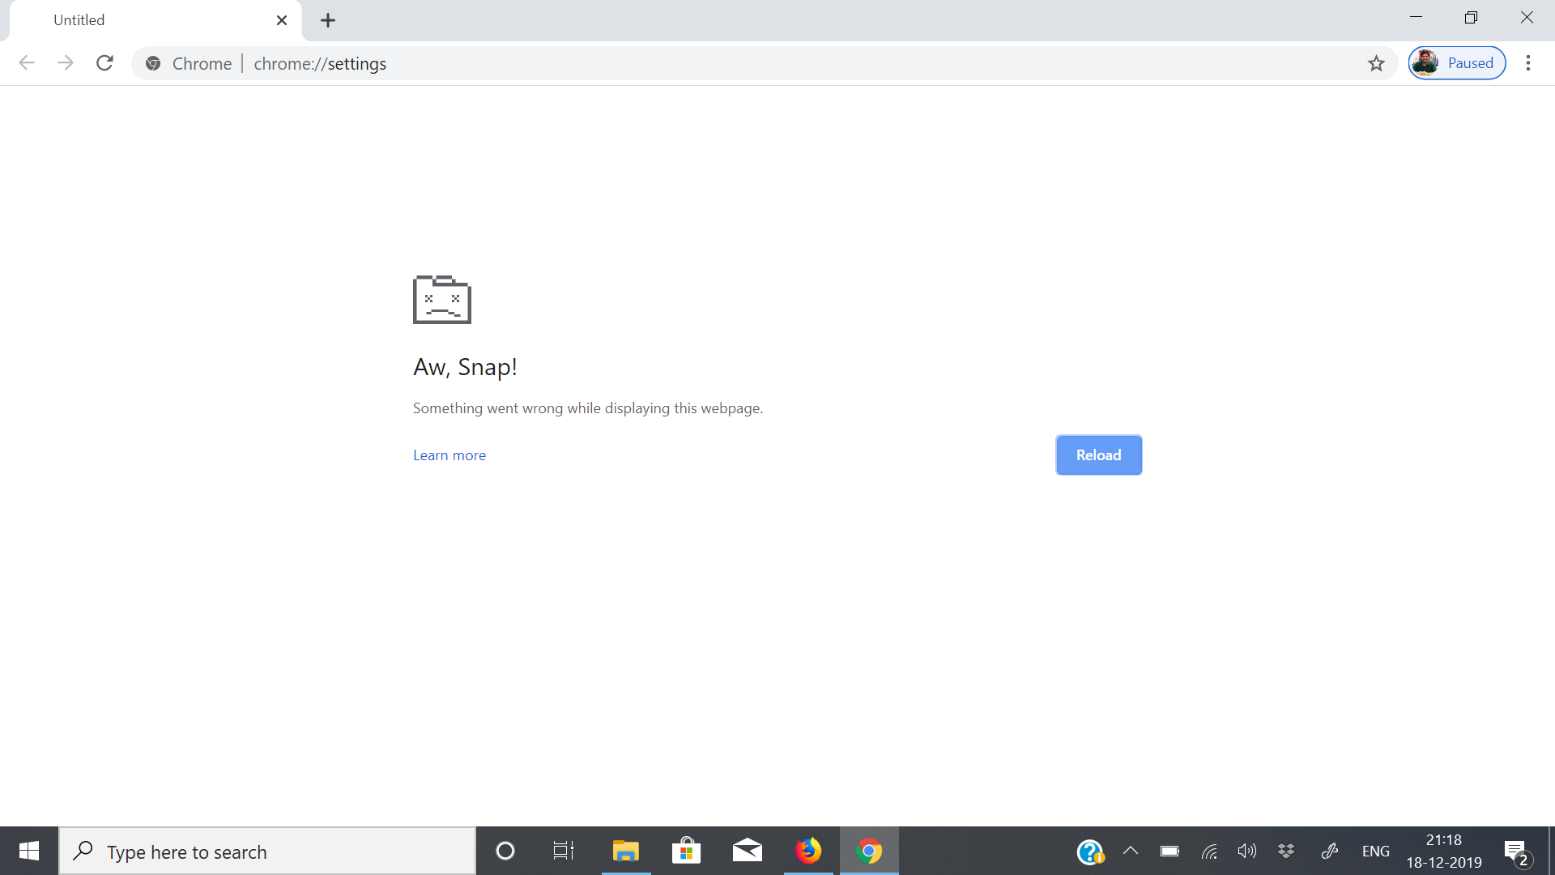Image resolution: width=1555 pixels, height=875 pixels.
Task: Open Firefox from the taskbar
Action: click(807, 851)
